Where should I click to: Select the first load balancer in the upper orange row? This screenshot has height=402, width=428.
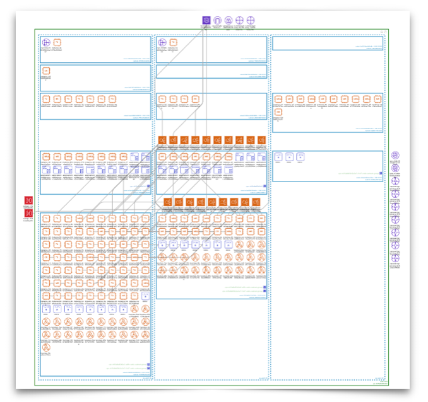162,141
